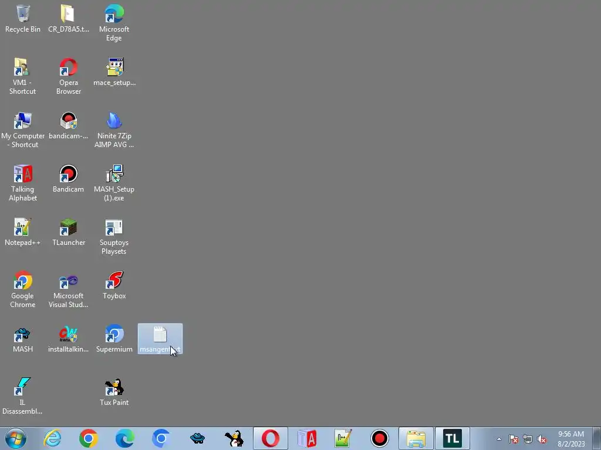Image resolution: width=601 pixels, height=450 pixels.
Task: Launch Google Chrome from the taskbar
Action: 89,438
